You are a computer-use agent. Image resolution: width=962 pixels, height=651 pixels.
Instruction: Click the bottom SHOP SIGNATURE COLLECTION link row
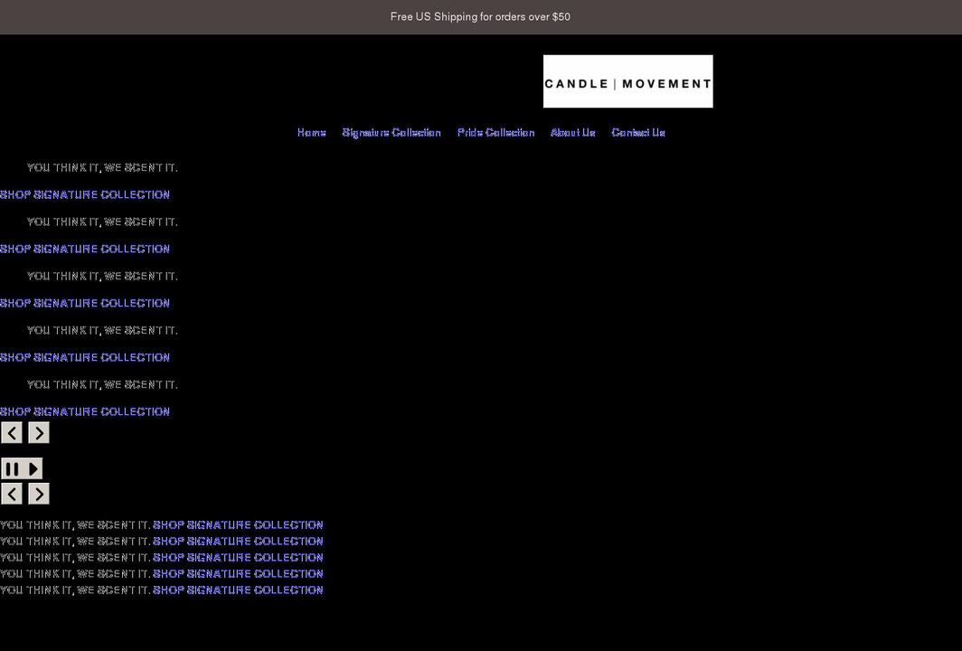pos(238,590)
